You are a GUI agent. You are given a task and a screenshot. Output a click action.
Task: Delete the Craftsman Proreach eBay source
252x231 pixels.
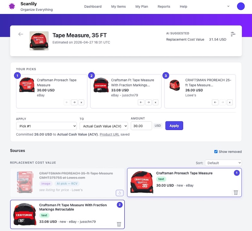(x=236, y=192)
